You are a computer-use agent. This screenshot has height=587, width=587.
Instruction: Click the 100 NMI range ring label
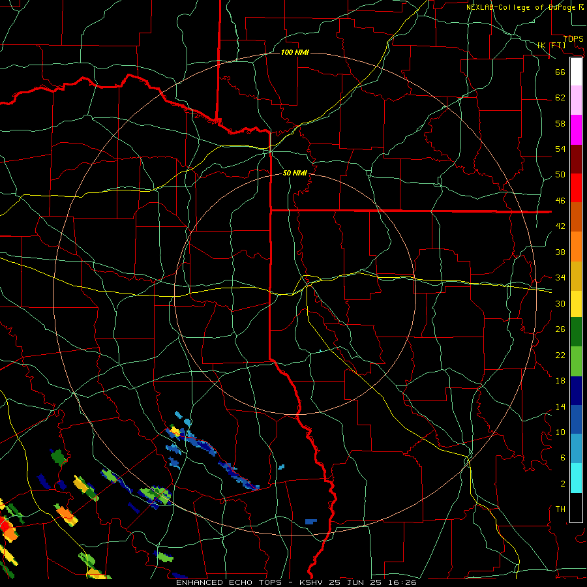[295, 52]
